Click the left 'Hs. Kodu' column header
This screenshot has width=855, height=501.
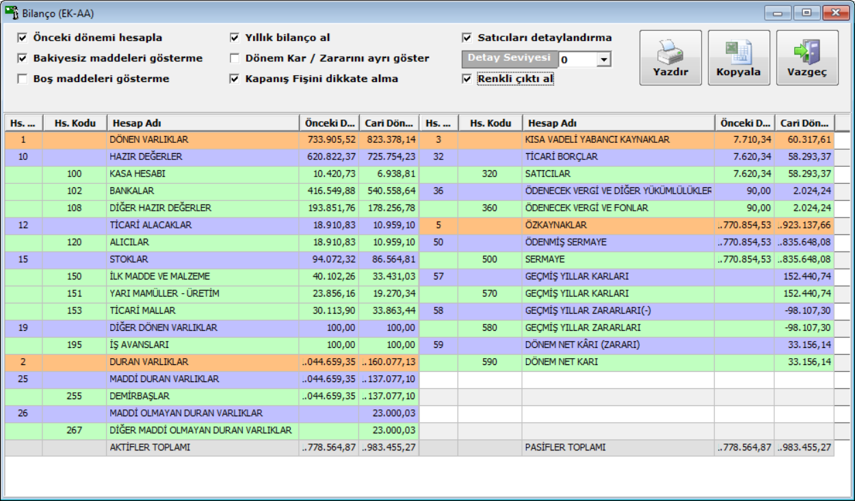[75, 123]
